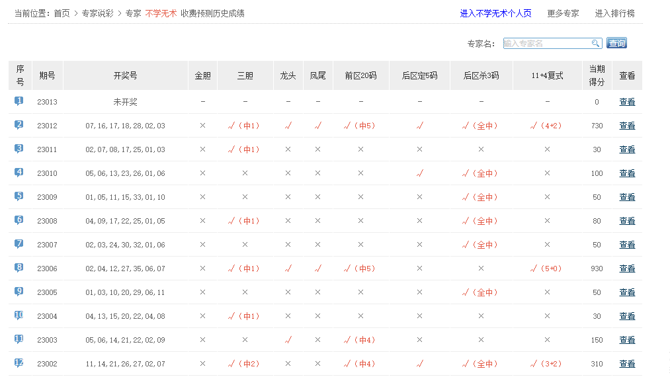Click the magnifier icon in the search box
Viewport: 670px width, 377px height.
pyautogui.click(x=596, y=43)
